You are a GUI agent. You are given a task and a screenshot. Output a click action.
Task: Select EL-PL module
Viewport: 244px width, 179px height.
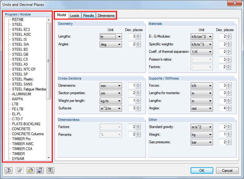16,114
